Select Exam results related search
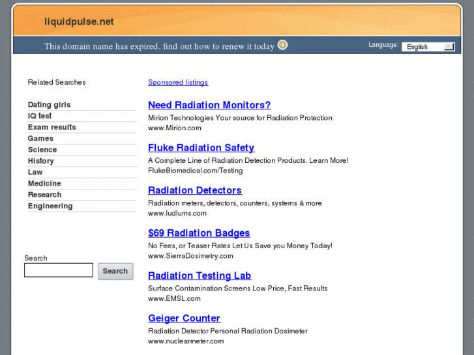Viewport: 474px width, 355px height. click(52, 127)
